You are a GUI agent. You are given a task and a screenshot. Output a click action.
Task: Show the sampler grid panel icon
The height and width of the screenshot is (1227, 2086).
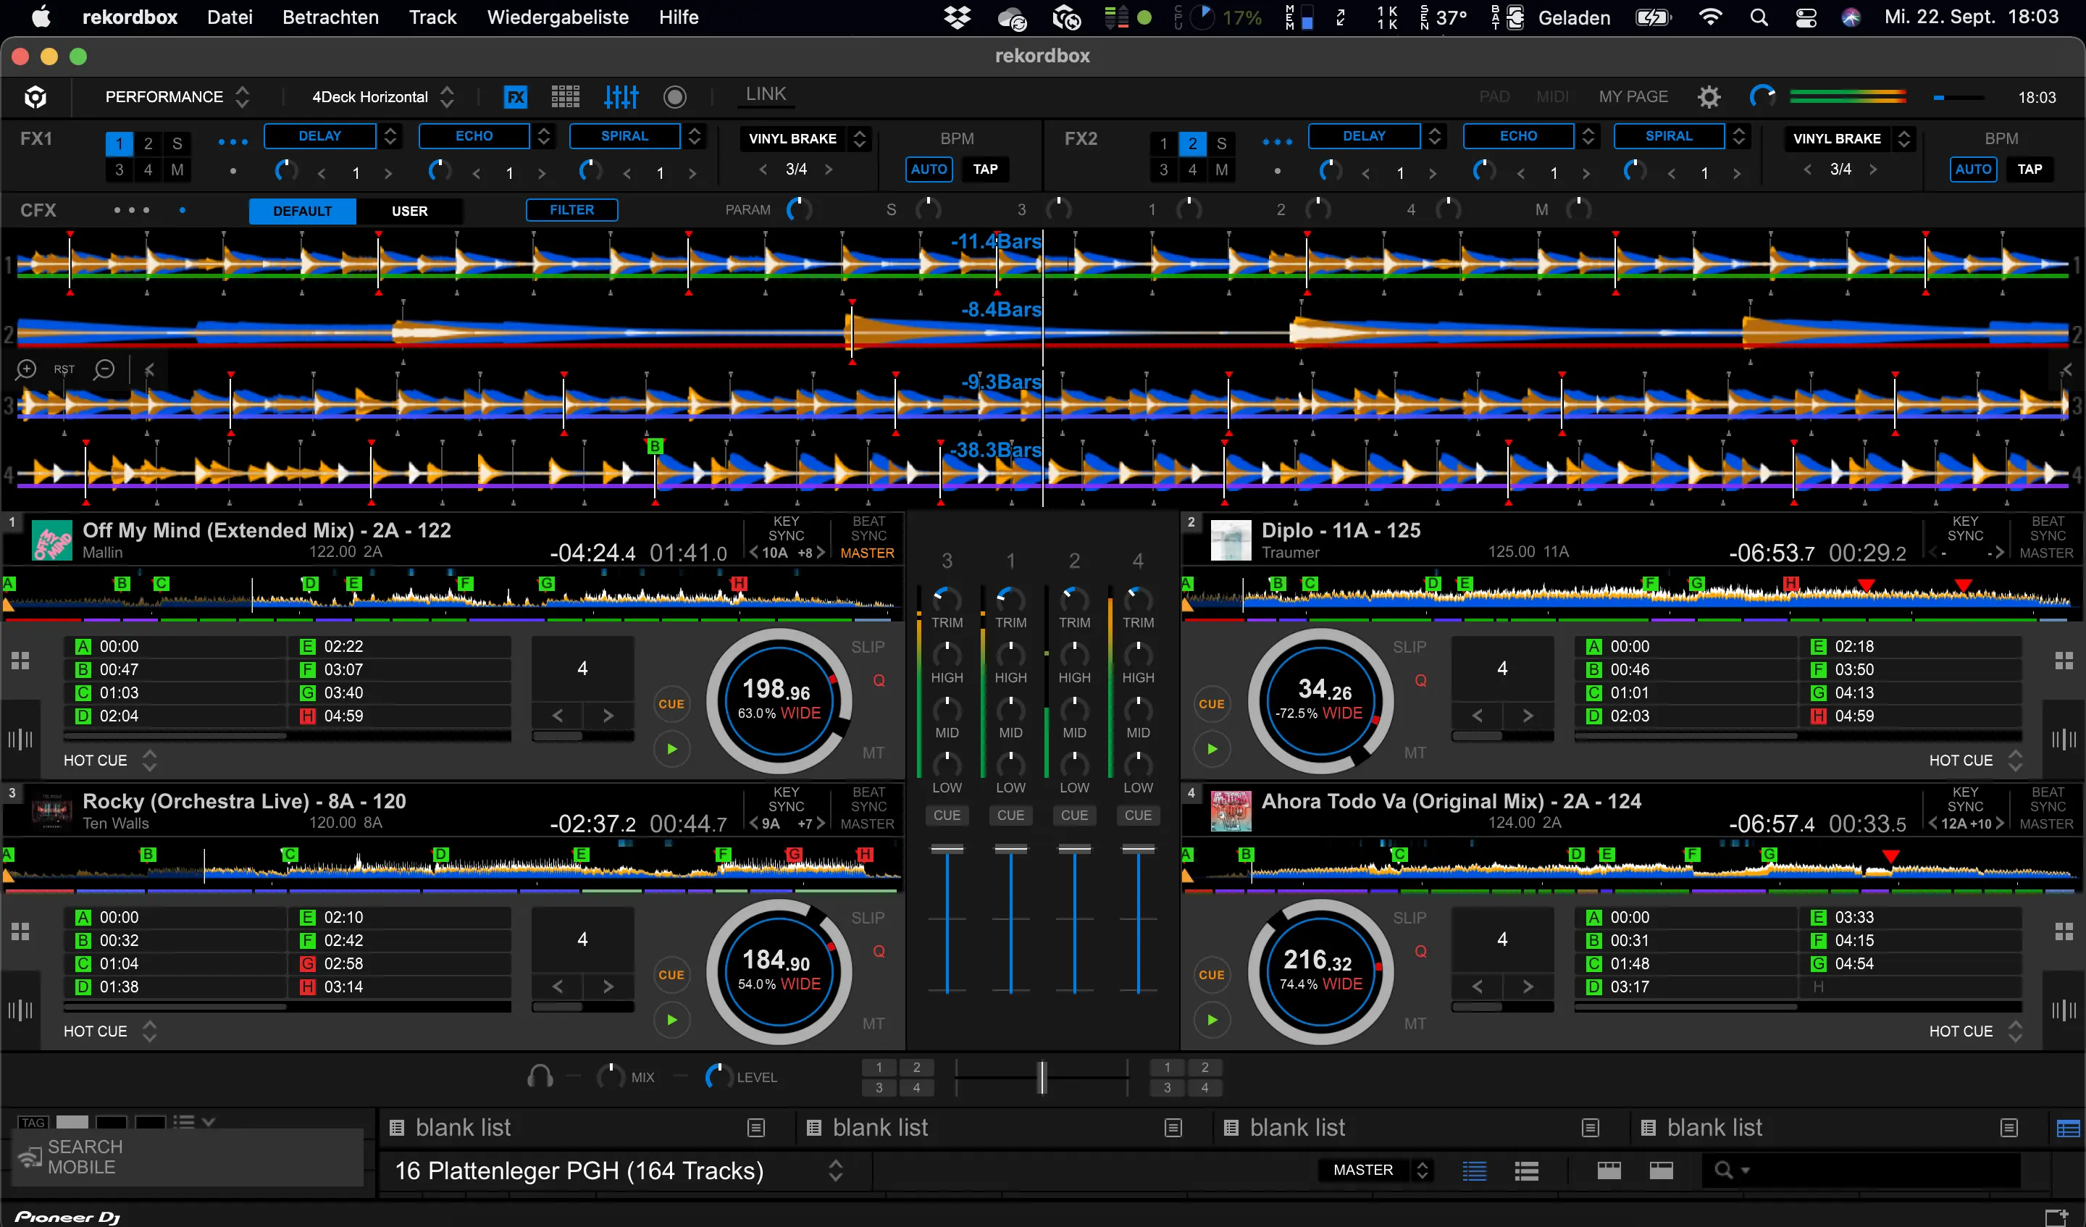point(566,97)
